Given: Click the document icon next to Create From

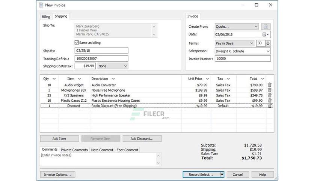Looking at the screenshot, I should 266,26.
